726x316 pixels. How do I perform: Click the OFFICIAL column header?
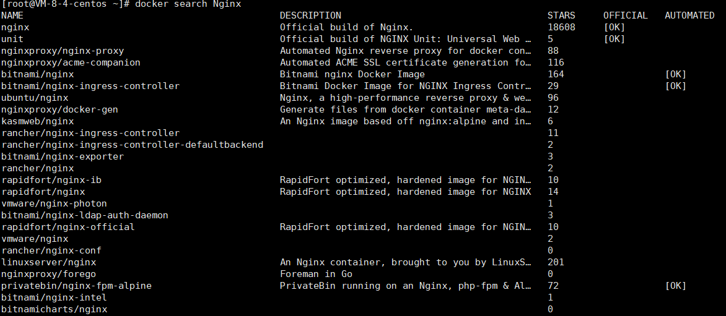625,15
